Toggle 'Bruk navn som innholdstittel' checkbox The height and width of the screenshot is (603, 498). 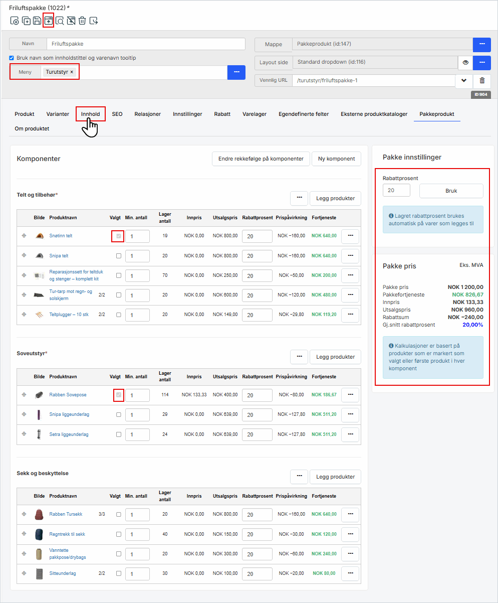pyautogui.click(x=12, y=58)
